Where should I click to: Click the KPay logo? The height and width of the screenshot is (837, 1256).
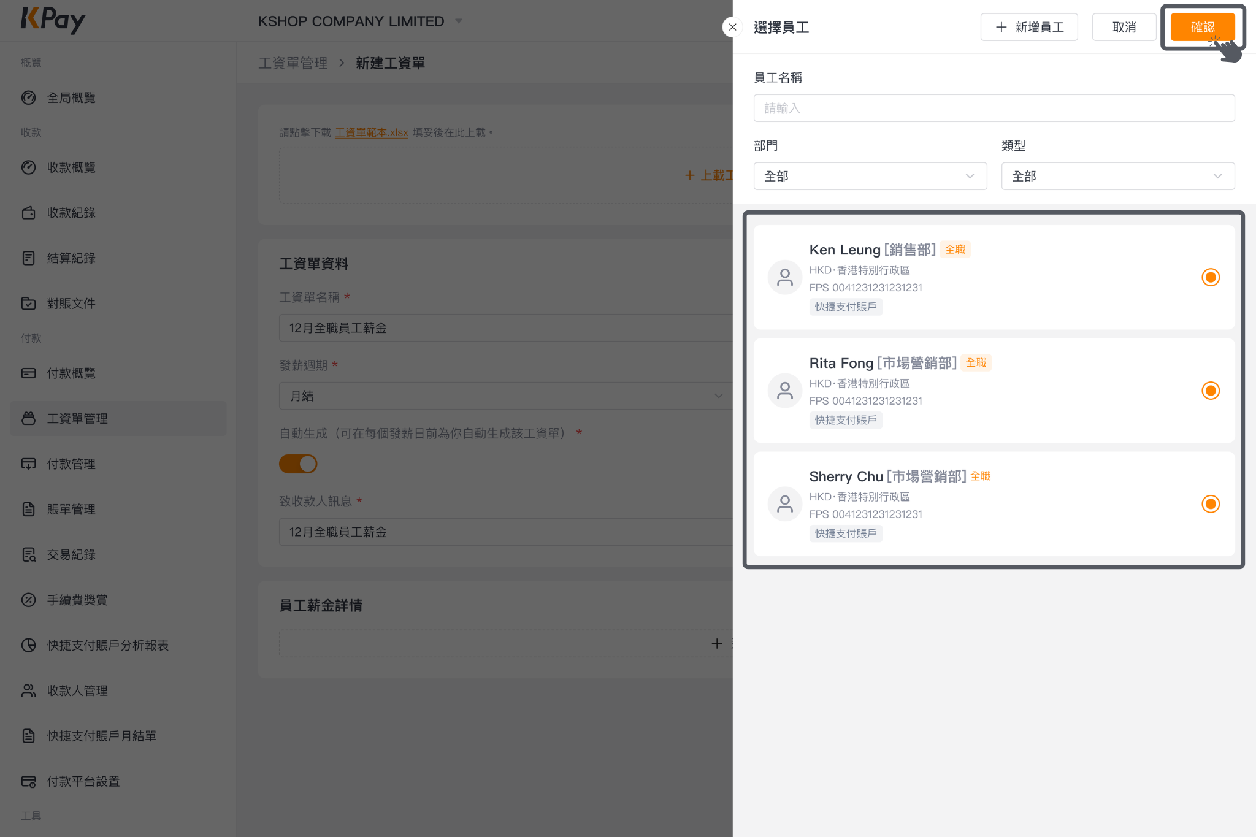click(x=53, y=20)
